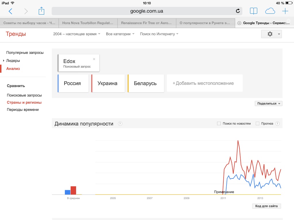This screenshot has height=220, width=294.
Task: Select Популярные запросы in the sidebar
Action: point(25,53)
